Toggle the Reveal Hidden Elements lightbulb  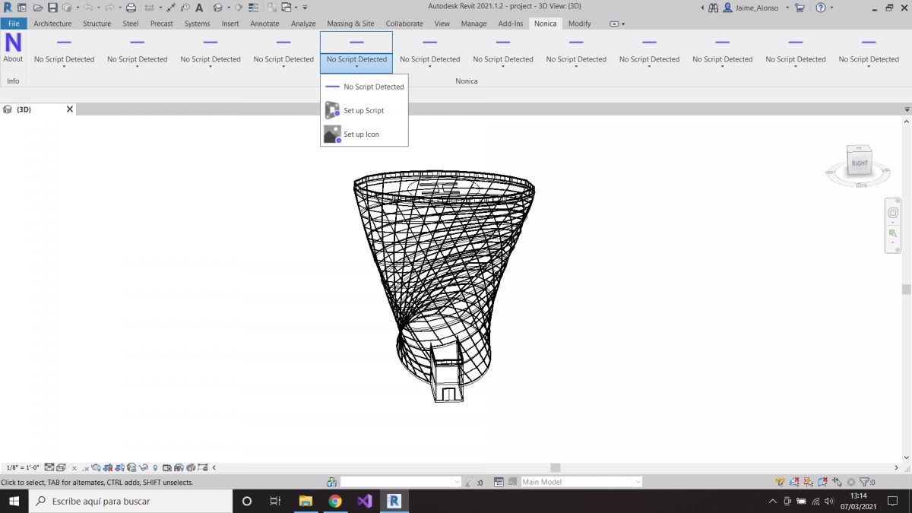156,467
